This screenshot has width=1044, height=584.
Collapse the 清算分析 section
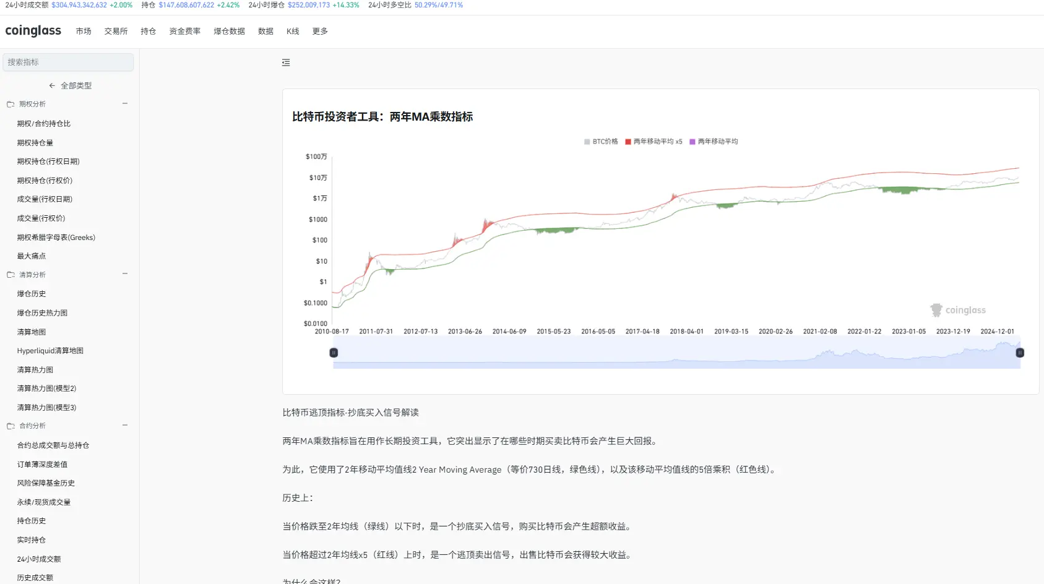125,274
